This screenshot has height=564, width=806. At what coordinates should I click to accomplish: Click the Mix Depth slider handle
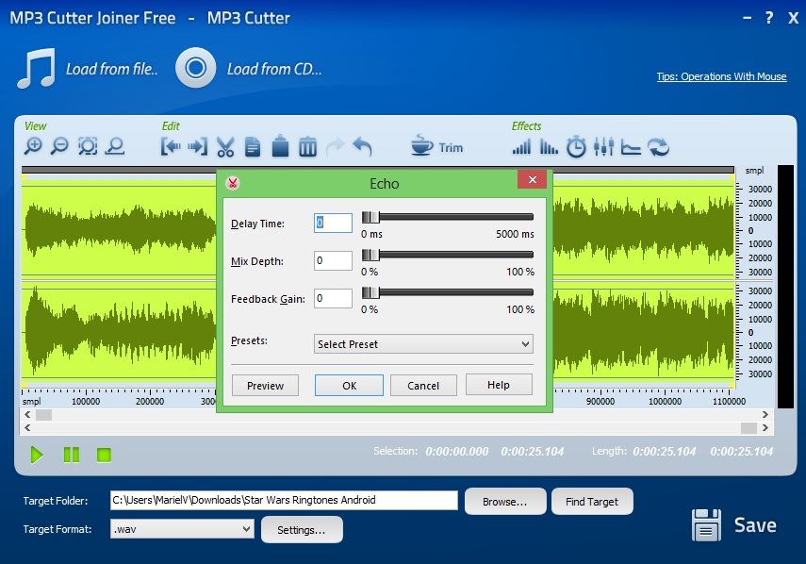tap(370, 255)
